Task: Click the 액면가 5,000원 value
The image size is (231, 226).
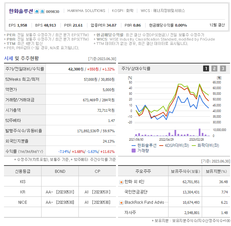Action: (109, 90)
